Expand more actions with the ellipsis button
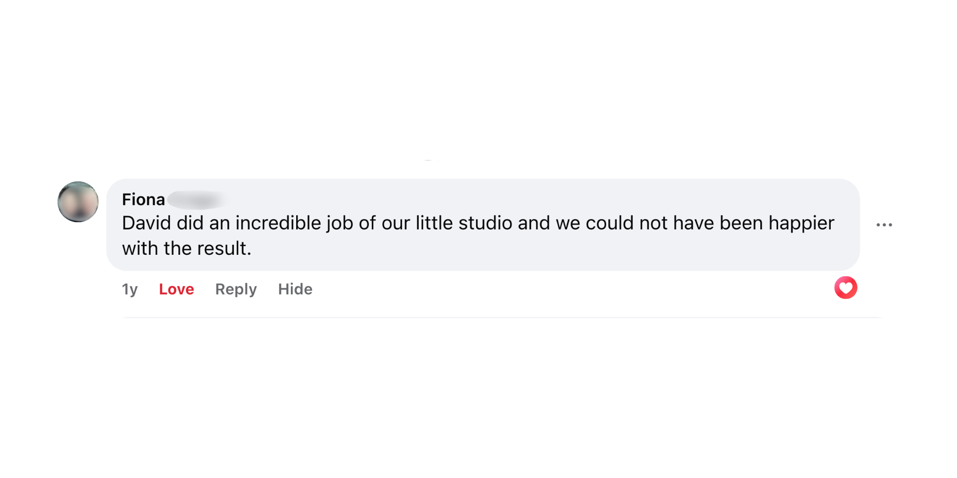957x478 pixels. pos(884,225)
